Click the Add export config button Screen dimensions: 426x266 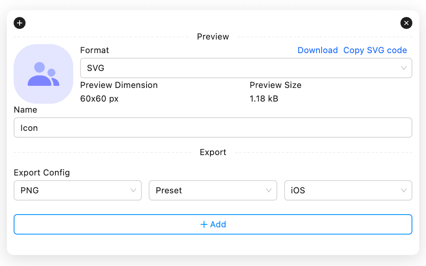point(213,224)
